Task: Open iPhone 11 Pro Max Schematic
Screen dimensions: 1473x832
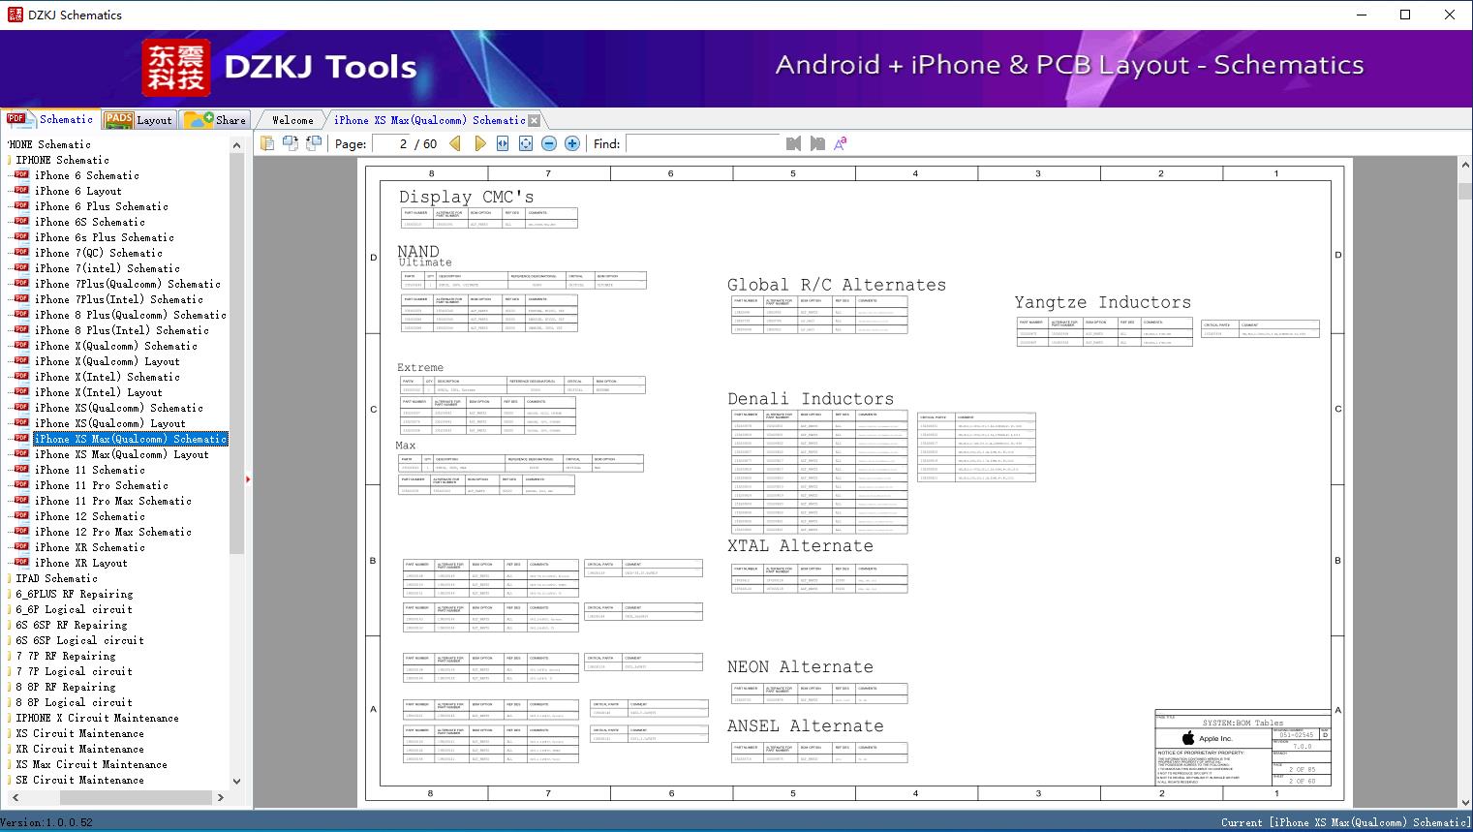Action: click(112, 501)
